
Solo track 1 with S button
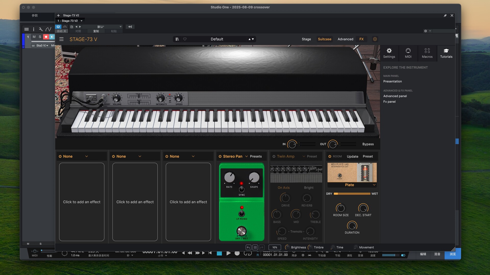40,37
